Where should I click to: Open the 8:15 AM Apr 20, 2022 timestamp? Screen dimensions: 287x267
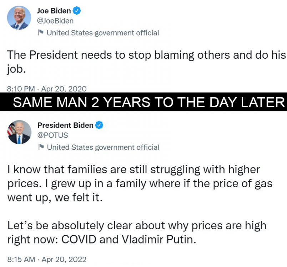[47, 259]
